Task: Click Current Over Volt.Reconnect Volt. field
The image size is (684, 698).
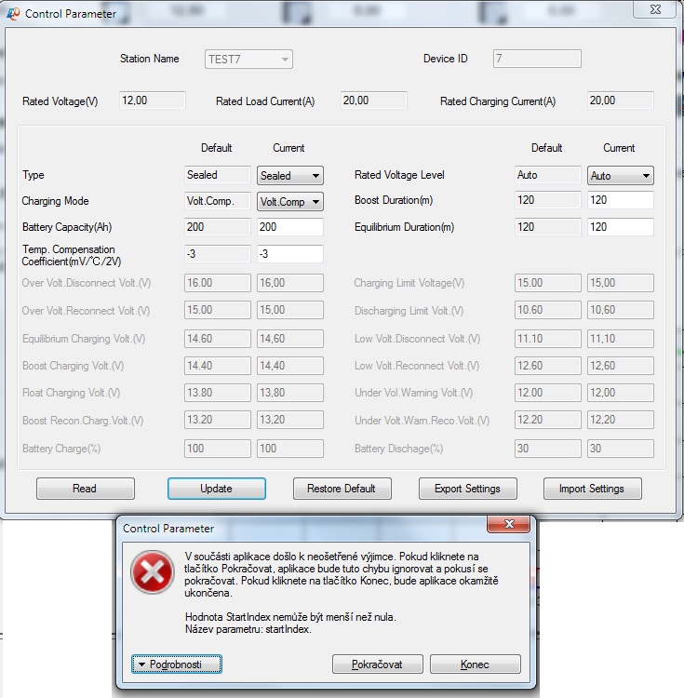Action: coord(290,310)
